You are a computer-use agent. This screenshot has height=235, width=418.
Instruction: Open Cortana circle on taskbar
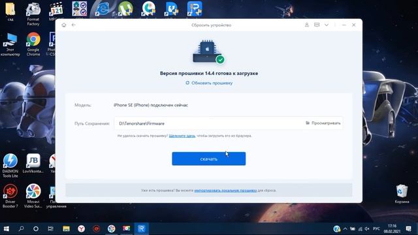pyautogui.click(x=36, y=228)
